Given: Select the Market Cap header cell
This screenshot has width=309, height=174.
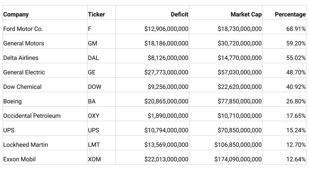Looking at the screenshot, I should pyautogui.click(x=246, y=15).
